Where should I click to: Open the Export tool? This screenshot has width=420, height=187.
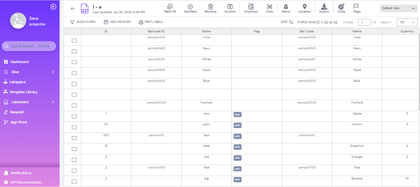(324, 8)
